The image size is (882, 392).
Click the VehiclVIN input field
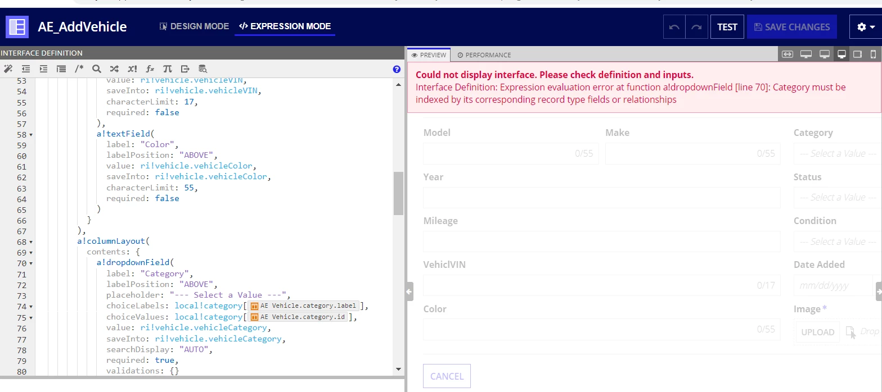pyautogui.click(x=602, y=285)
